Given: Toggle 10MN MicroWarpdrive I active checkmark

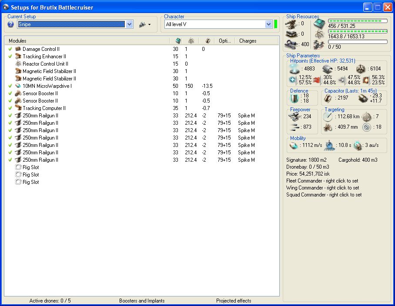Looking at the screenshot, I should [10, 86].
